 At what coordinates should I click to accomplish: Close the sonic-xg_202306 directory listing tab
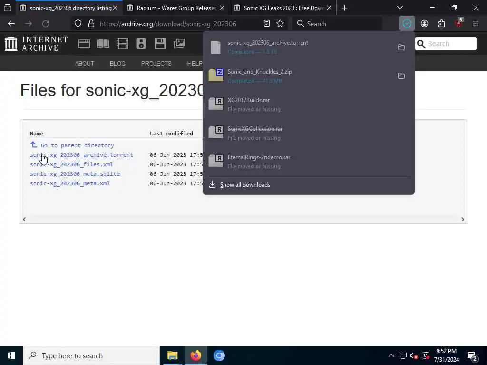[115, 8]
